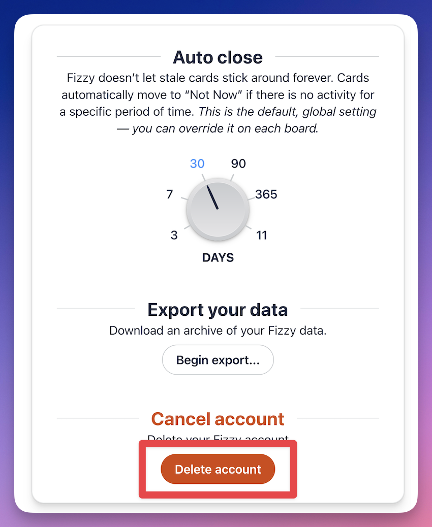Set the auto close dial to 90 days
Screen dimensions: 432x527
click(238, 163)
